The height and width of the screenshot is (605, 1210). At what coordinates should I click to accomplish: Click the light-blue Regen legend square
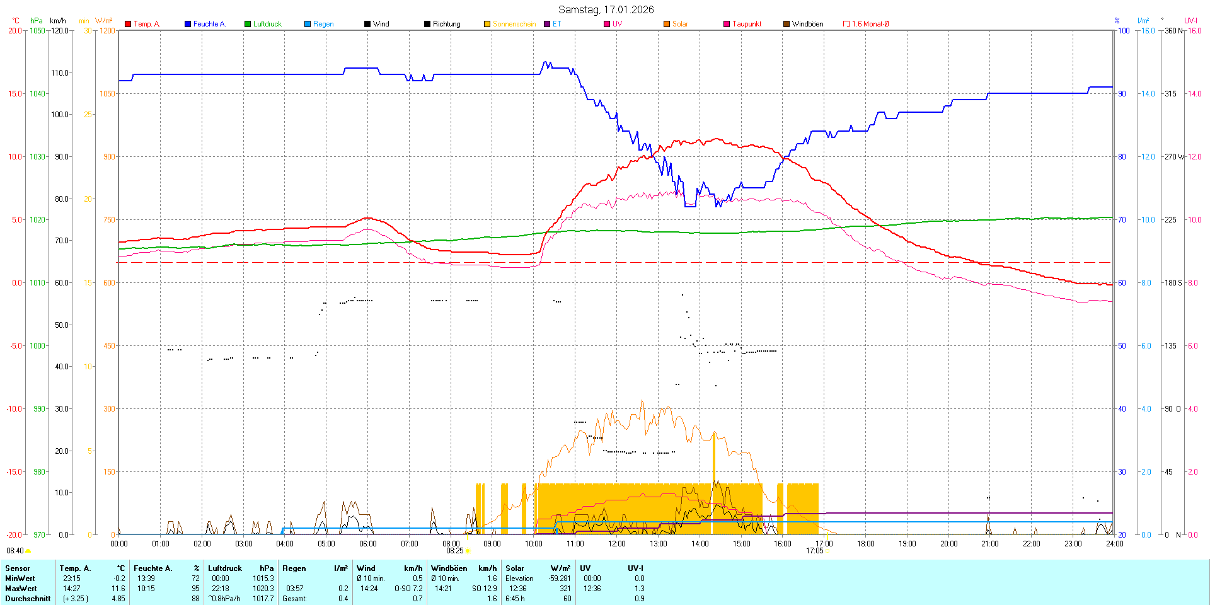coord(308,24)
